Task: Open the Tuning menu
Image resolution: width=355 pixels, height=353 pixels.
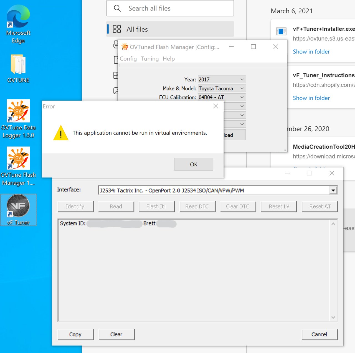Action: [x=150, y=59]
